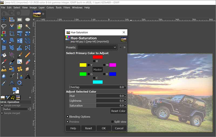Image resolution: width=216 pixels, height=137 pixels.
Task: Select the Airbrush tool
Action: click(4, 62)
